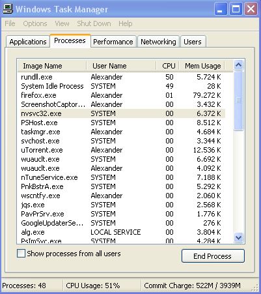Viewport: 261px width, 294px height.
Task: Open the Options menu
Action: pyautogui.click(x=35, y=23)
